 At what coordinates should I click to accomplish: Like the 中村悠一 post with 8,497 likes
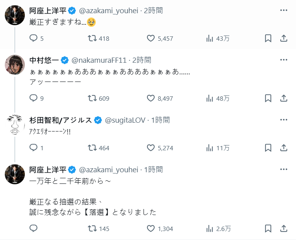[x=151, y=98]
